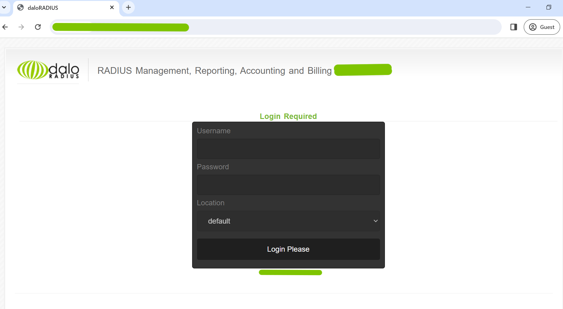The height and width of the screenshot is (309, 563).
Task: Go forward with the browser forward arrow
Action: coord(21,27)
